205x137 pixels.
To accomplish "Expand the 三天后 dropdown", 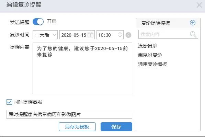I will tap(45, 35).
